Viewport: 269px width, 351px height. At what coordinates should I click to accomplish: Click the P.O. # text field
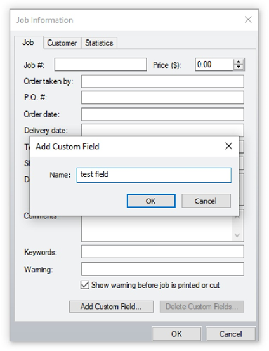162,97
